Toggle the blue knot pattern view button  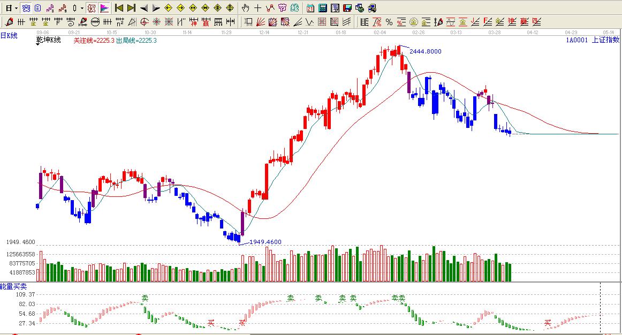(26, 8)
